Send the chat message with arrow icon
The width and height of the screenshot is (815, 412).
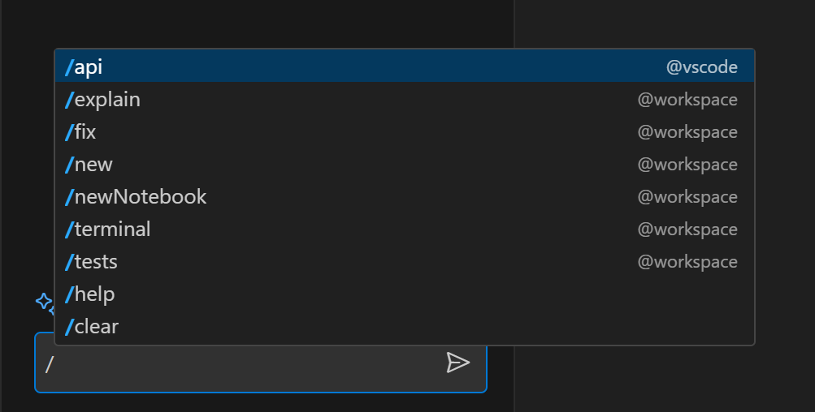[458, 363]
